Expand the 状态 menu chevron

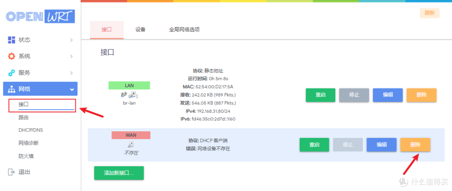[72, 40]
